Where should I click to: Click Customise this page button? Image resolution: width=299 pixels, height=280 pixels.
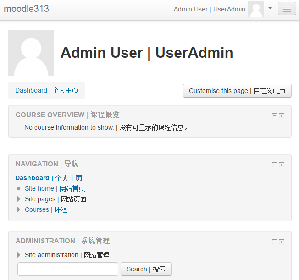pyautogui.click(x=237, y=91)
